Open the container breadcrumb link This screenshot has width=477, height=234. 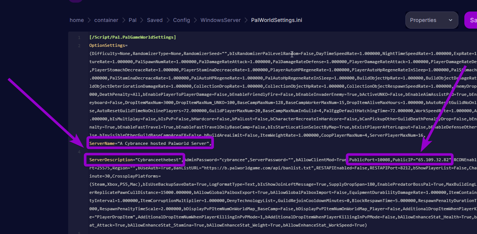tap(106, 20)
